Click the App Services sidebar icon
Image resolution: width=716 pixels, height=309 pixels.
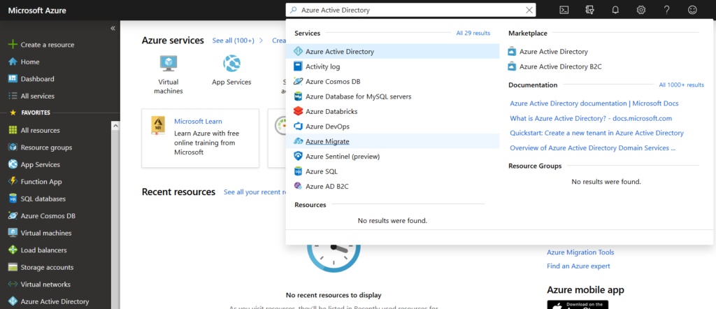(13, 164)
